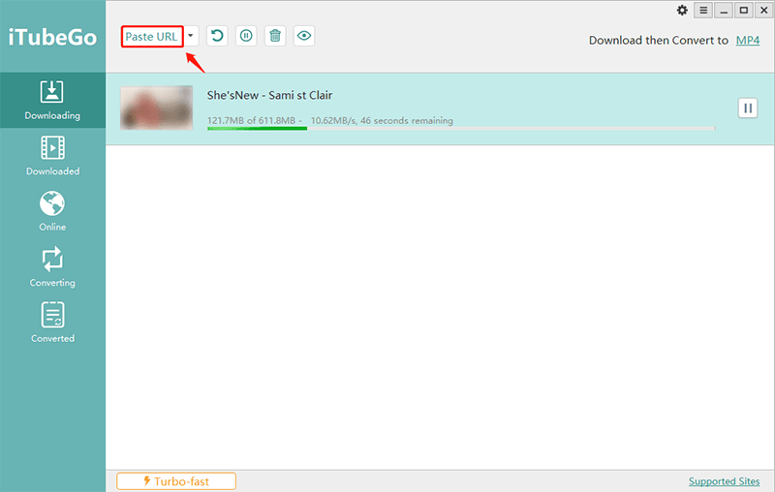Viewport: 775px width, 492px height.
Task: Pause the She'sNew download item
Action: (x=748, y=108)
